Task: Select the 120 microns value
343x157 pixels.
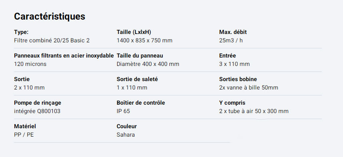Action: point(30,64)
